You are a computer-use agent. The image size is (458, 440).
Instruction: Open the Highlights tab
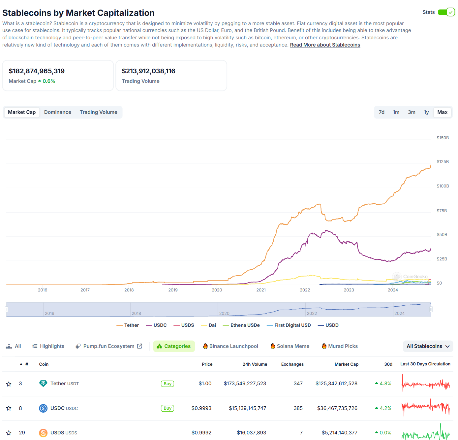(48, 346)
